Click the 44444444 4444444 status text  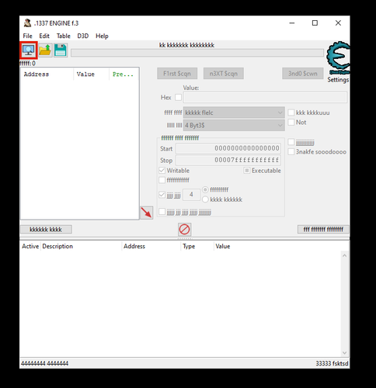tap(44, 363)
